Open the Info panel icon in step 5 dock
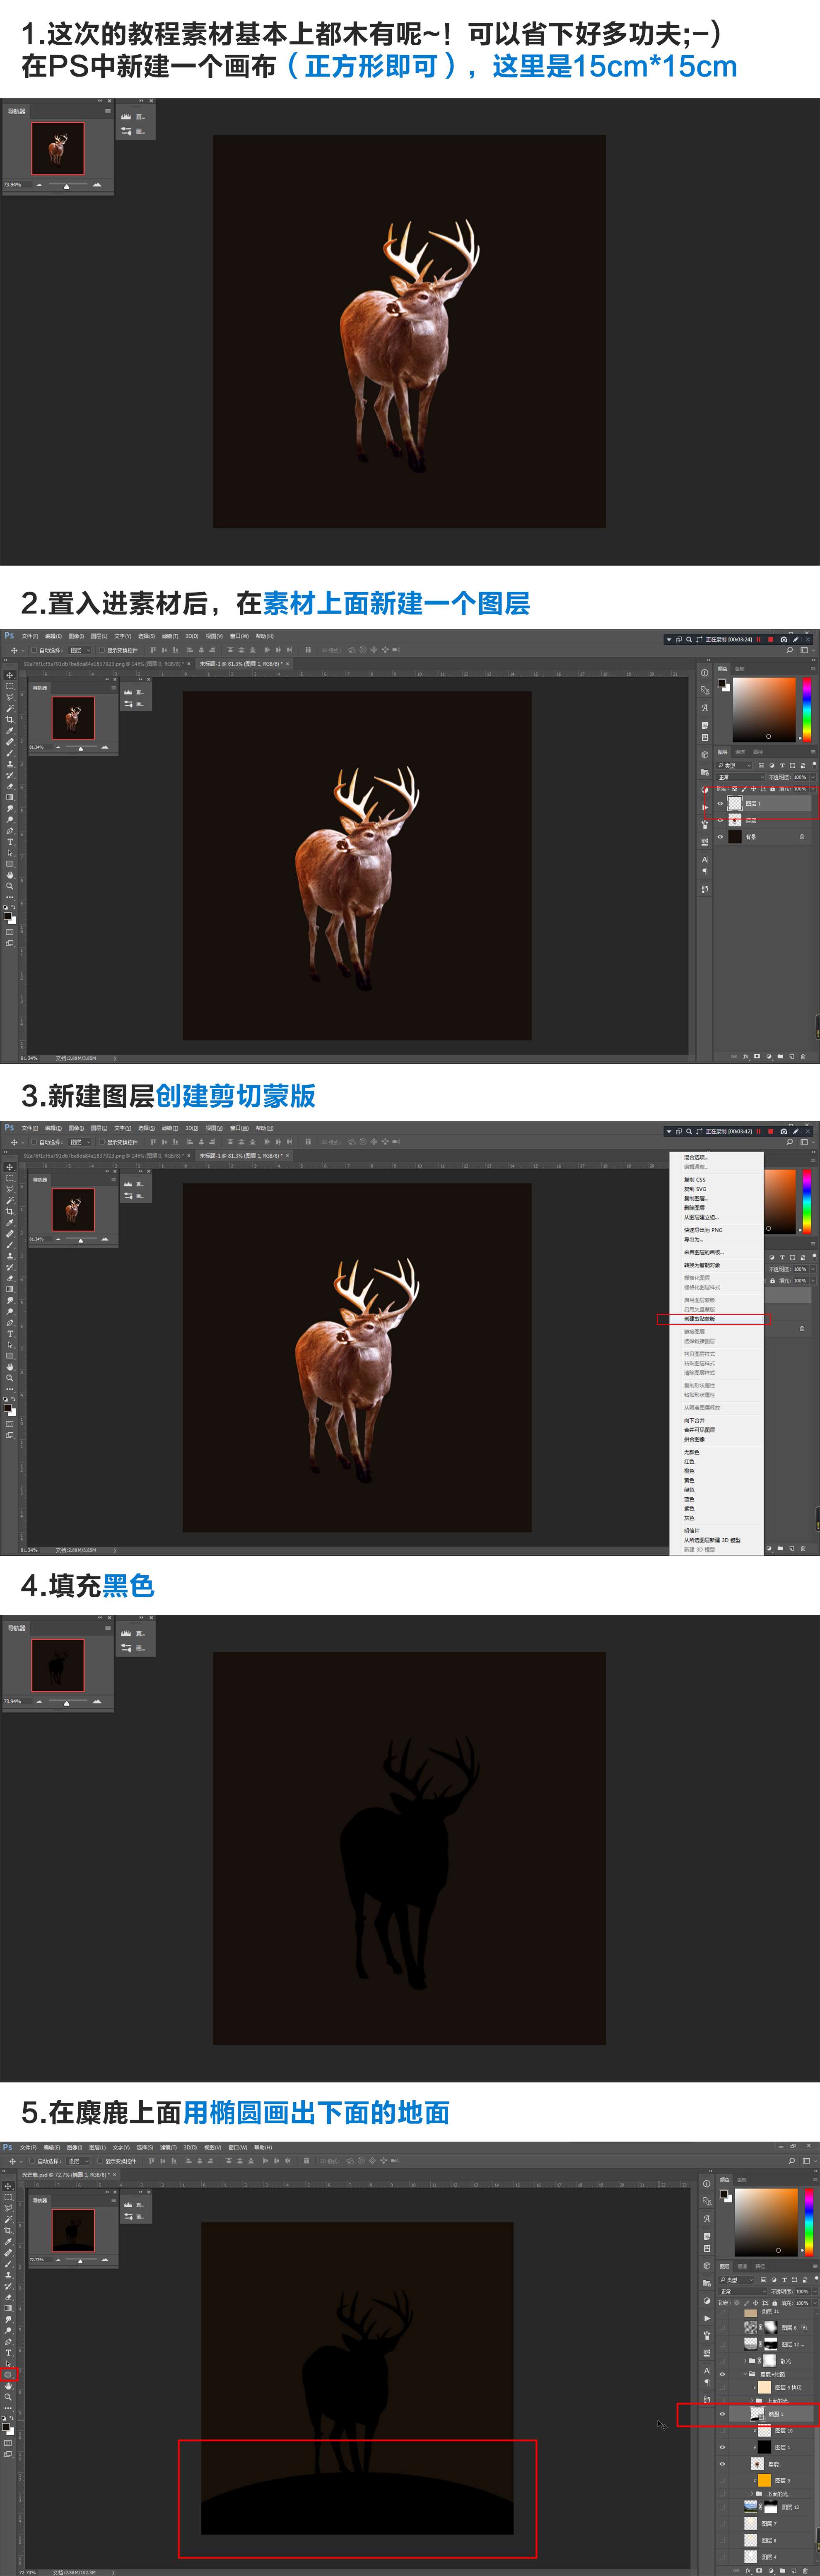 pos(707,2184)
